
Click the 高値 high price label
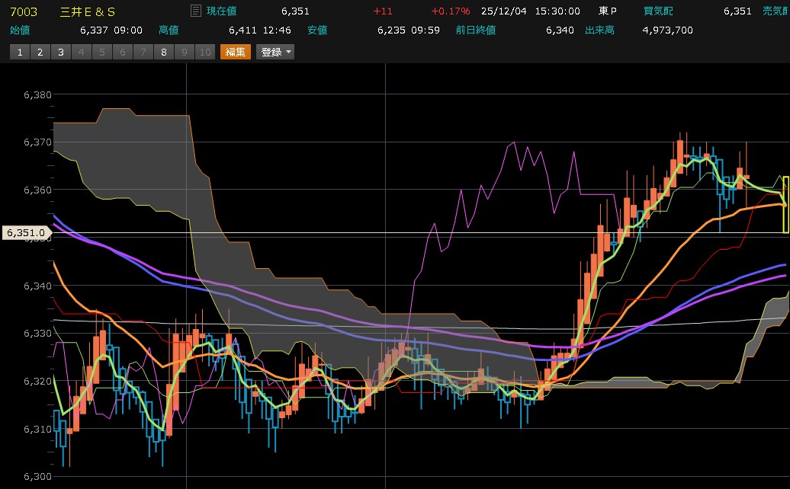click(x=169, y=30)
